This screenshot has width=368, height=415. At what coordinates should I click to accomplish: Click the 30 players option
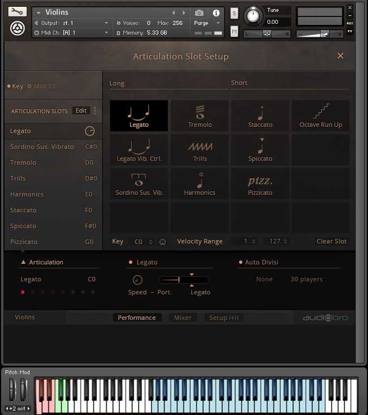[x=307, y=279]
